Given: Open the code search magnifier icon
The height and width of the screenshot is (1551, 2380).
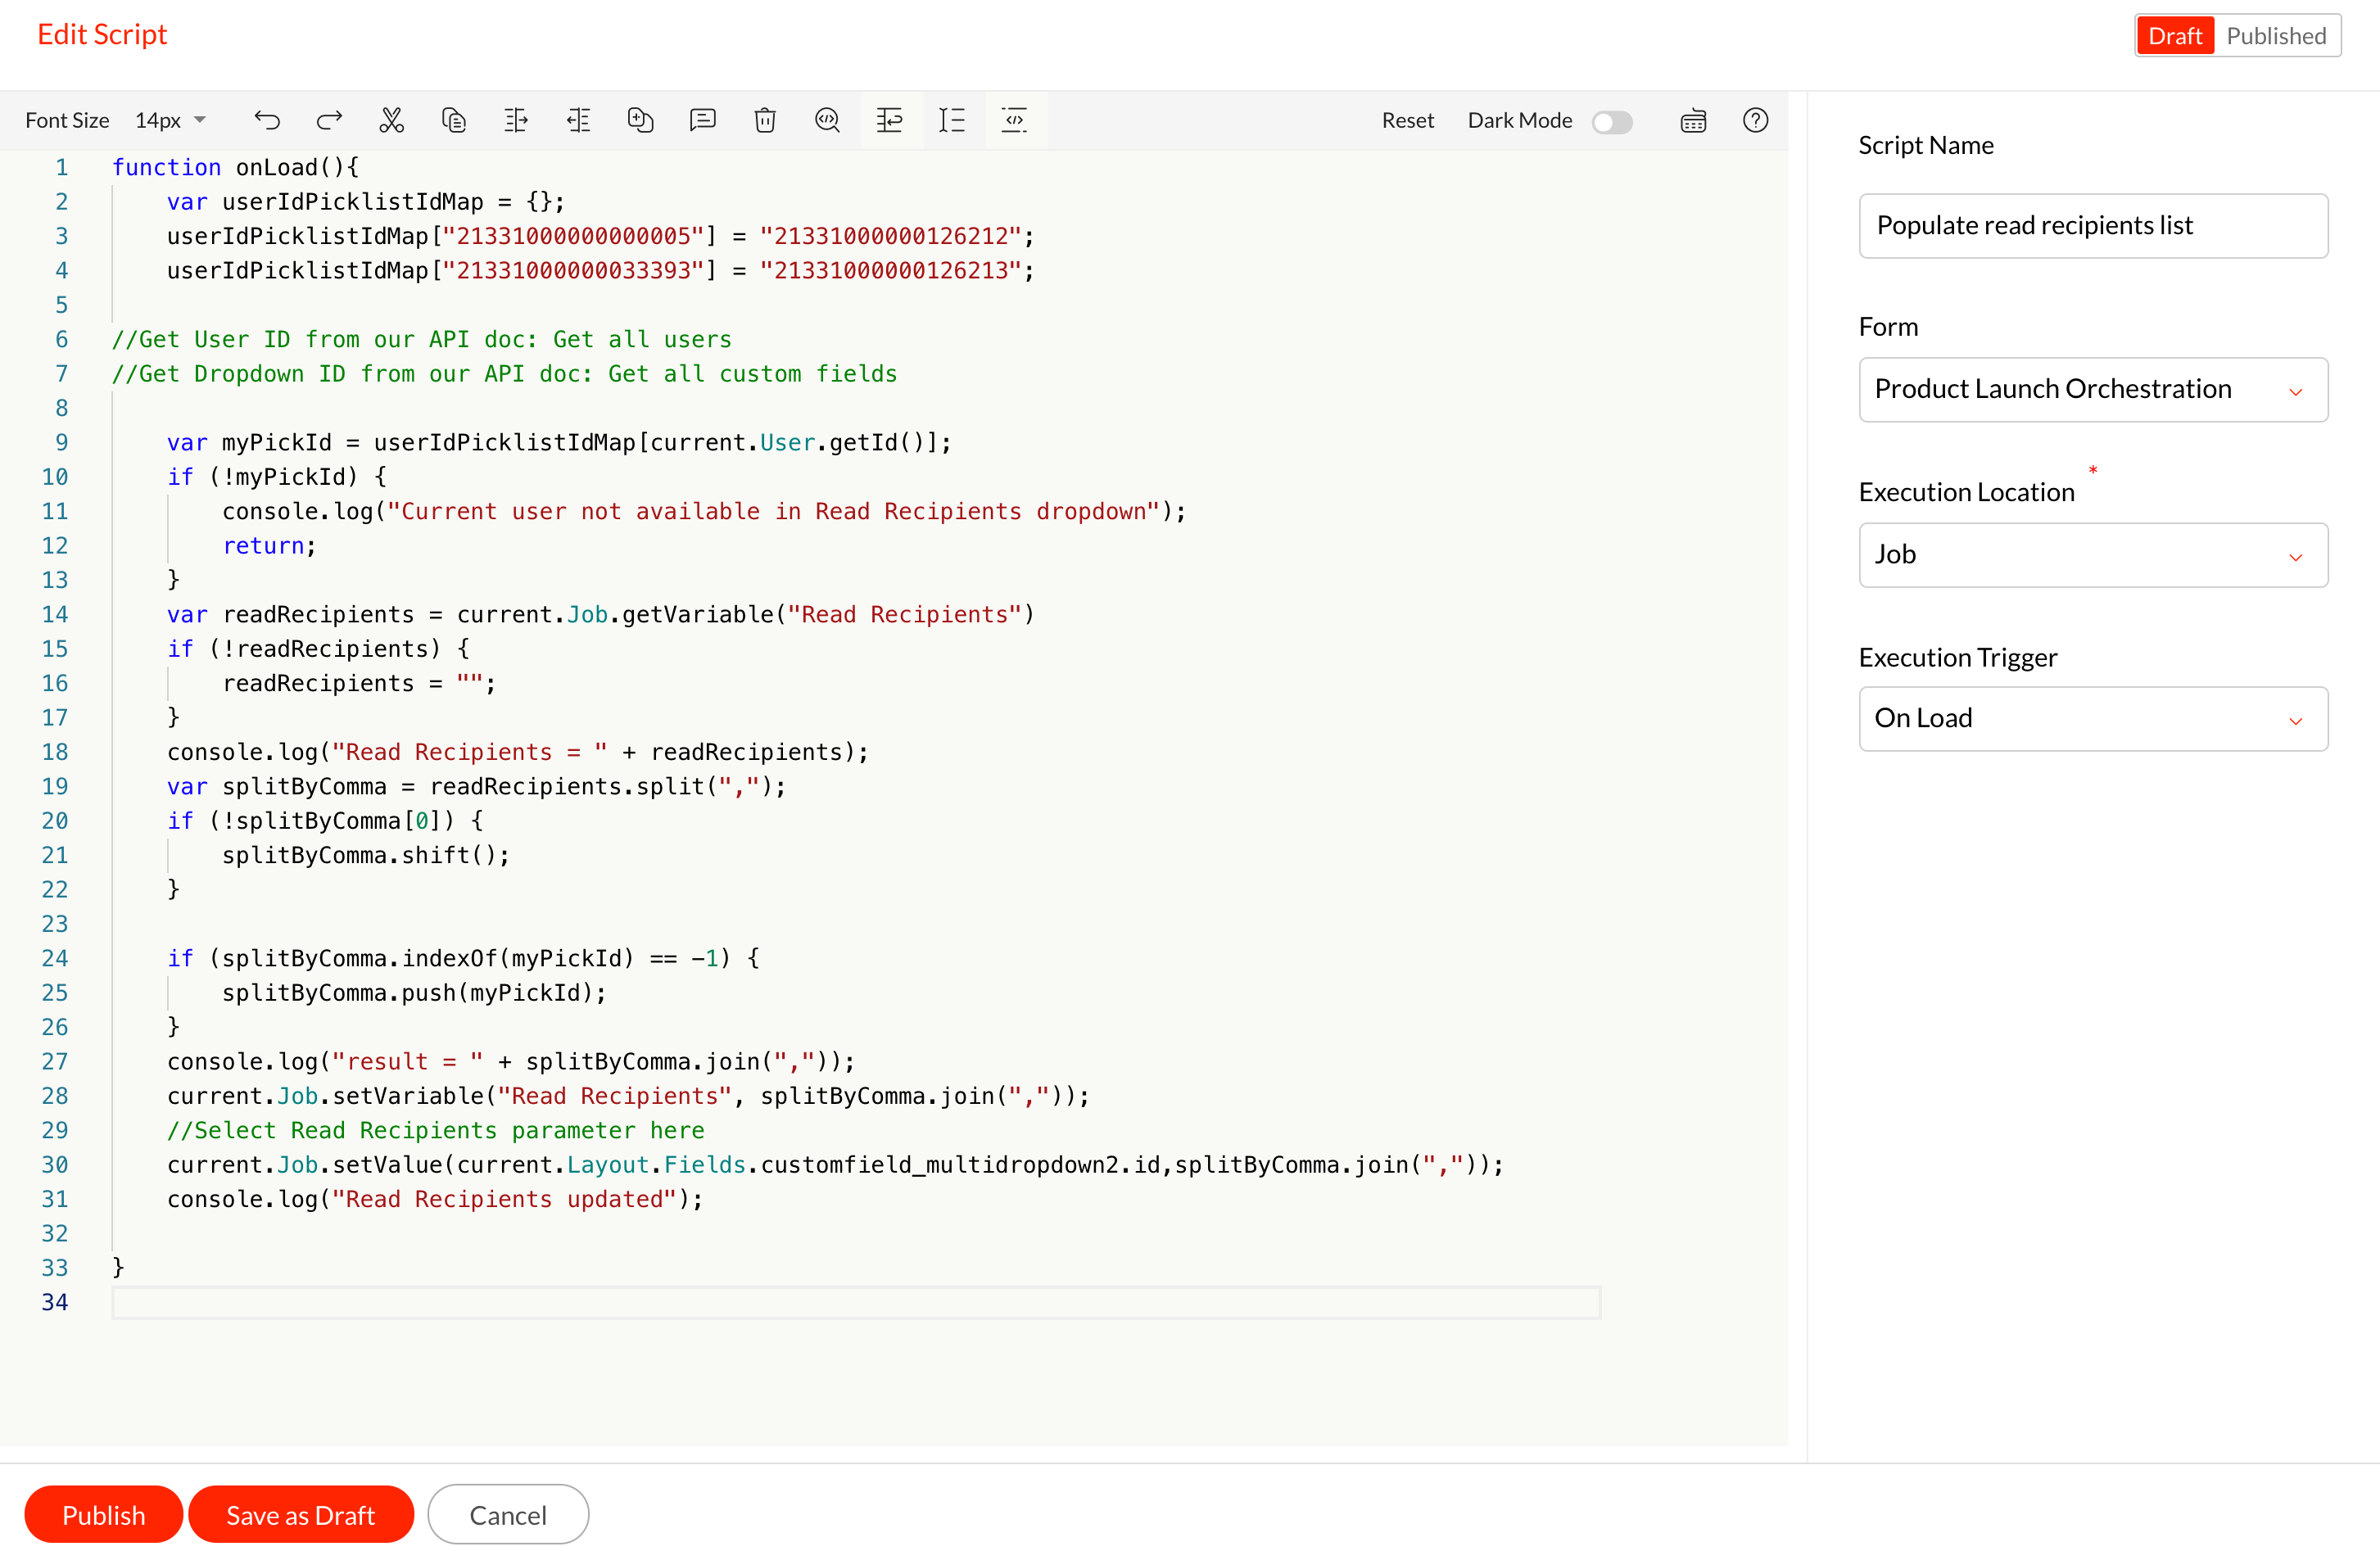Looking at the screenshot, I should pyautogui.click(x=827, y=120).
